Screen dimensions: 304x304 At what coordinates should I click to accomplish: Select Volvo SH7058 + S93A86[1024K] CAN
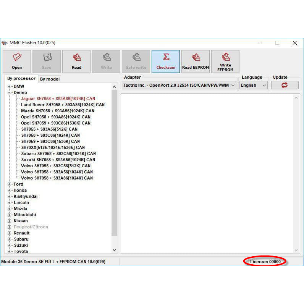(x=57, y=178)
